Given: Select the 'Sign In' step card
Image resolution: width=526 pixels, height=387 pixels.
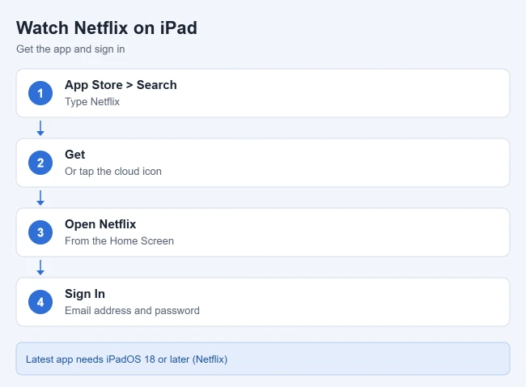Looking at the screenshot, I should [263, 302].
